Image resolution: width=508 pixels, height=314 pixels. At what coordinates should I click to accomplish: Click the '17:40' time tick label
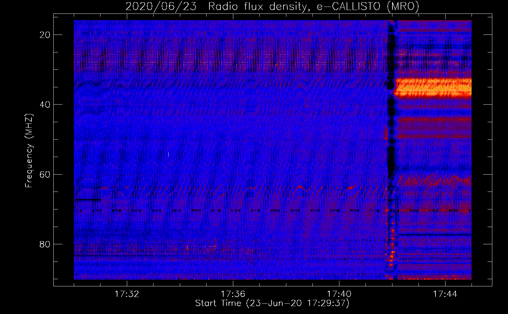339,294
